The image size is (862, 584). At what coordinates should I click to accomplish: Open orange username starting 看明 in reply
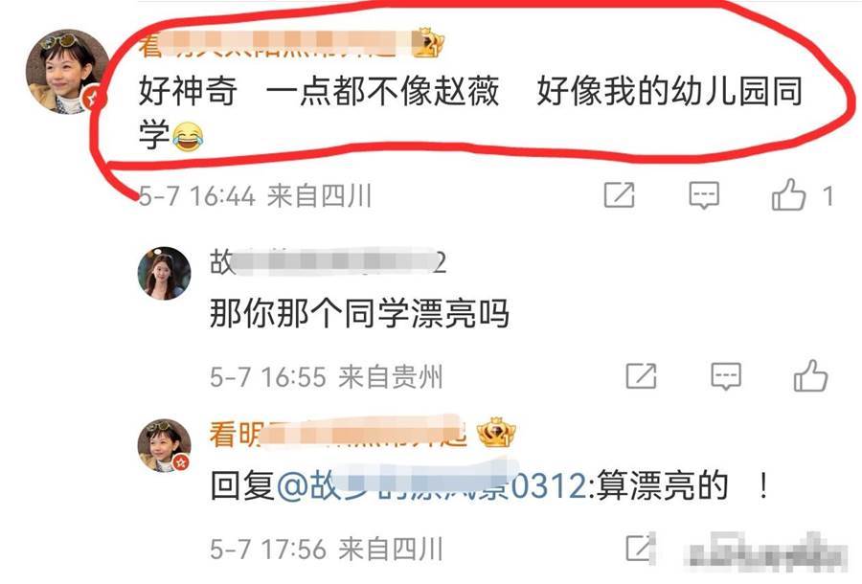[337, 434]
